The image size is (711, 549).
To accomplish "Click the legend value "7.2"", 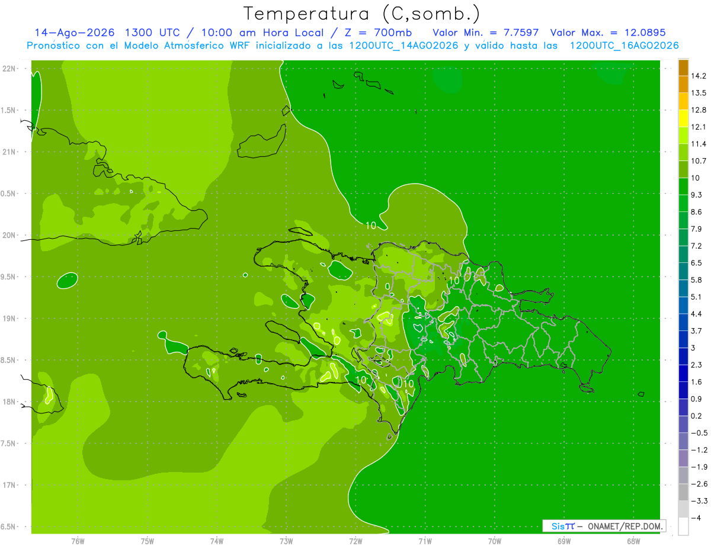I will click(697, 245).
